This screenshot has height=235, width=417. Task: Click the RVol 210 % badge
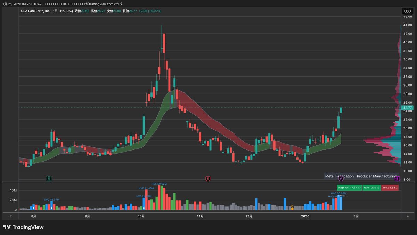point(371,188)
